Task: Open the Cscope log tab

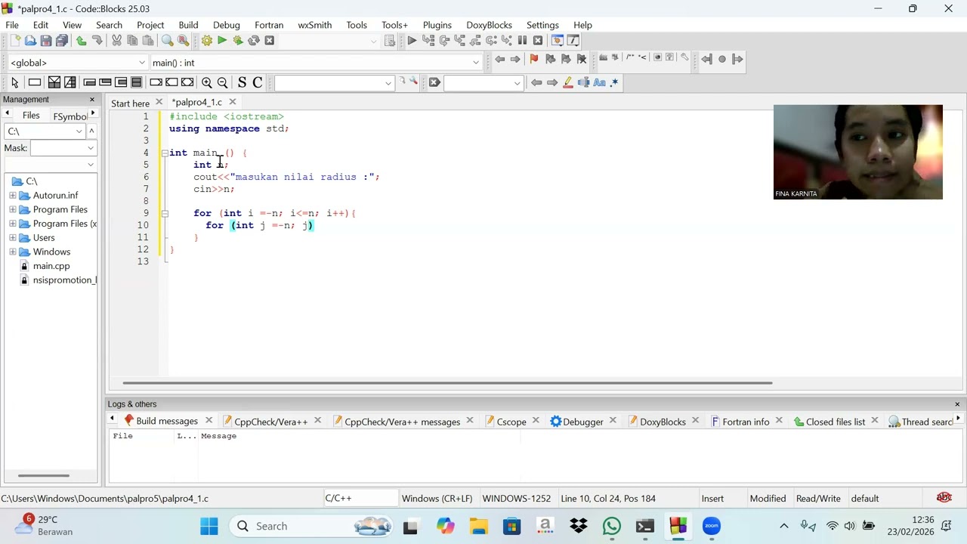Action: point(511,422)
